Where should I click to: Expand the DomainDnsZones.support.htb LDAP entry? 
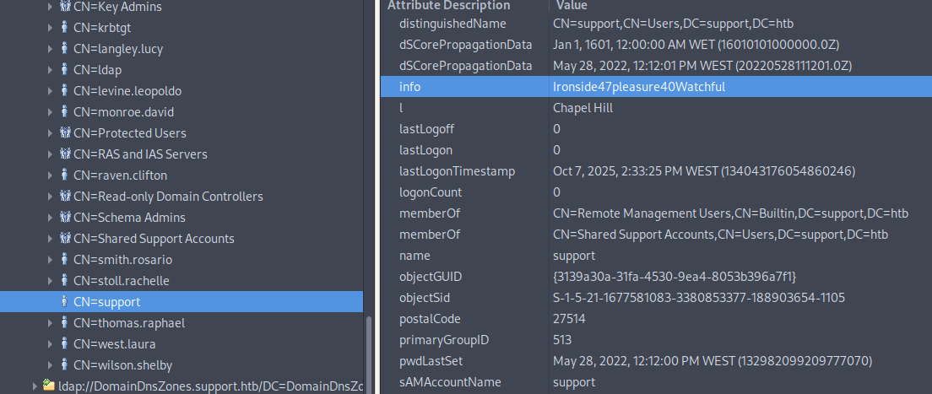[35, 386]
